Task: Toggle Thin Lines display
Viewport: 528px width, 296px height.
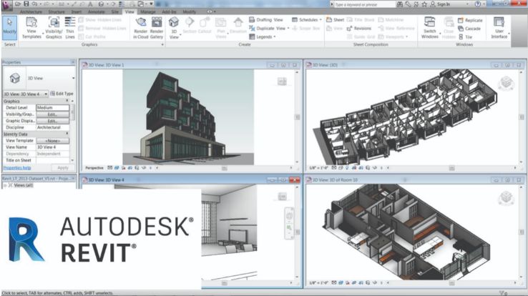Action: coord(70,28)
